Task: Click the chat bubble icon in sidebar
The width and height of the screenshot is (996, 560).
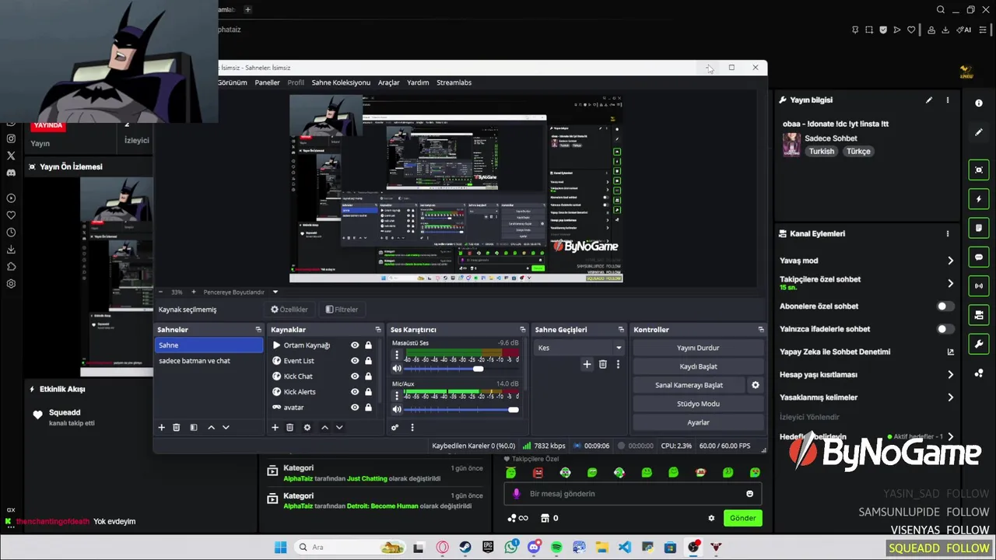Action: [979, 257]
